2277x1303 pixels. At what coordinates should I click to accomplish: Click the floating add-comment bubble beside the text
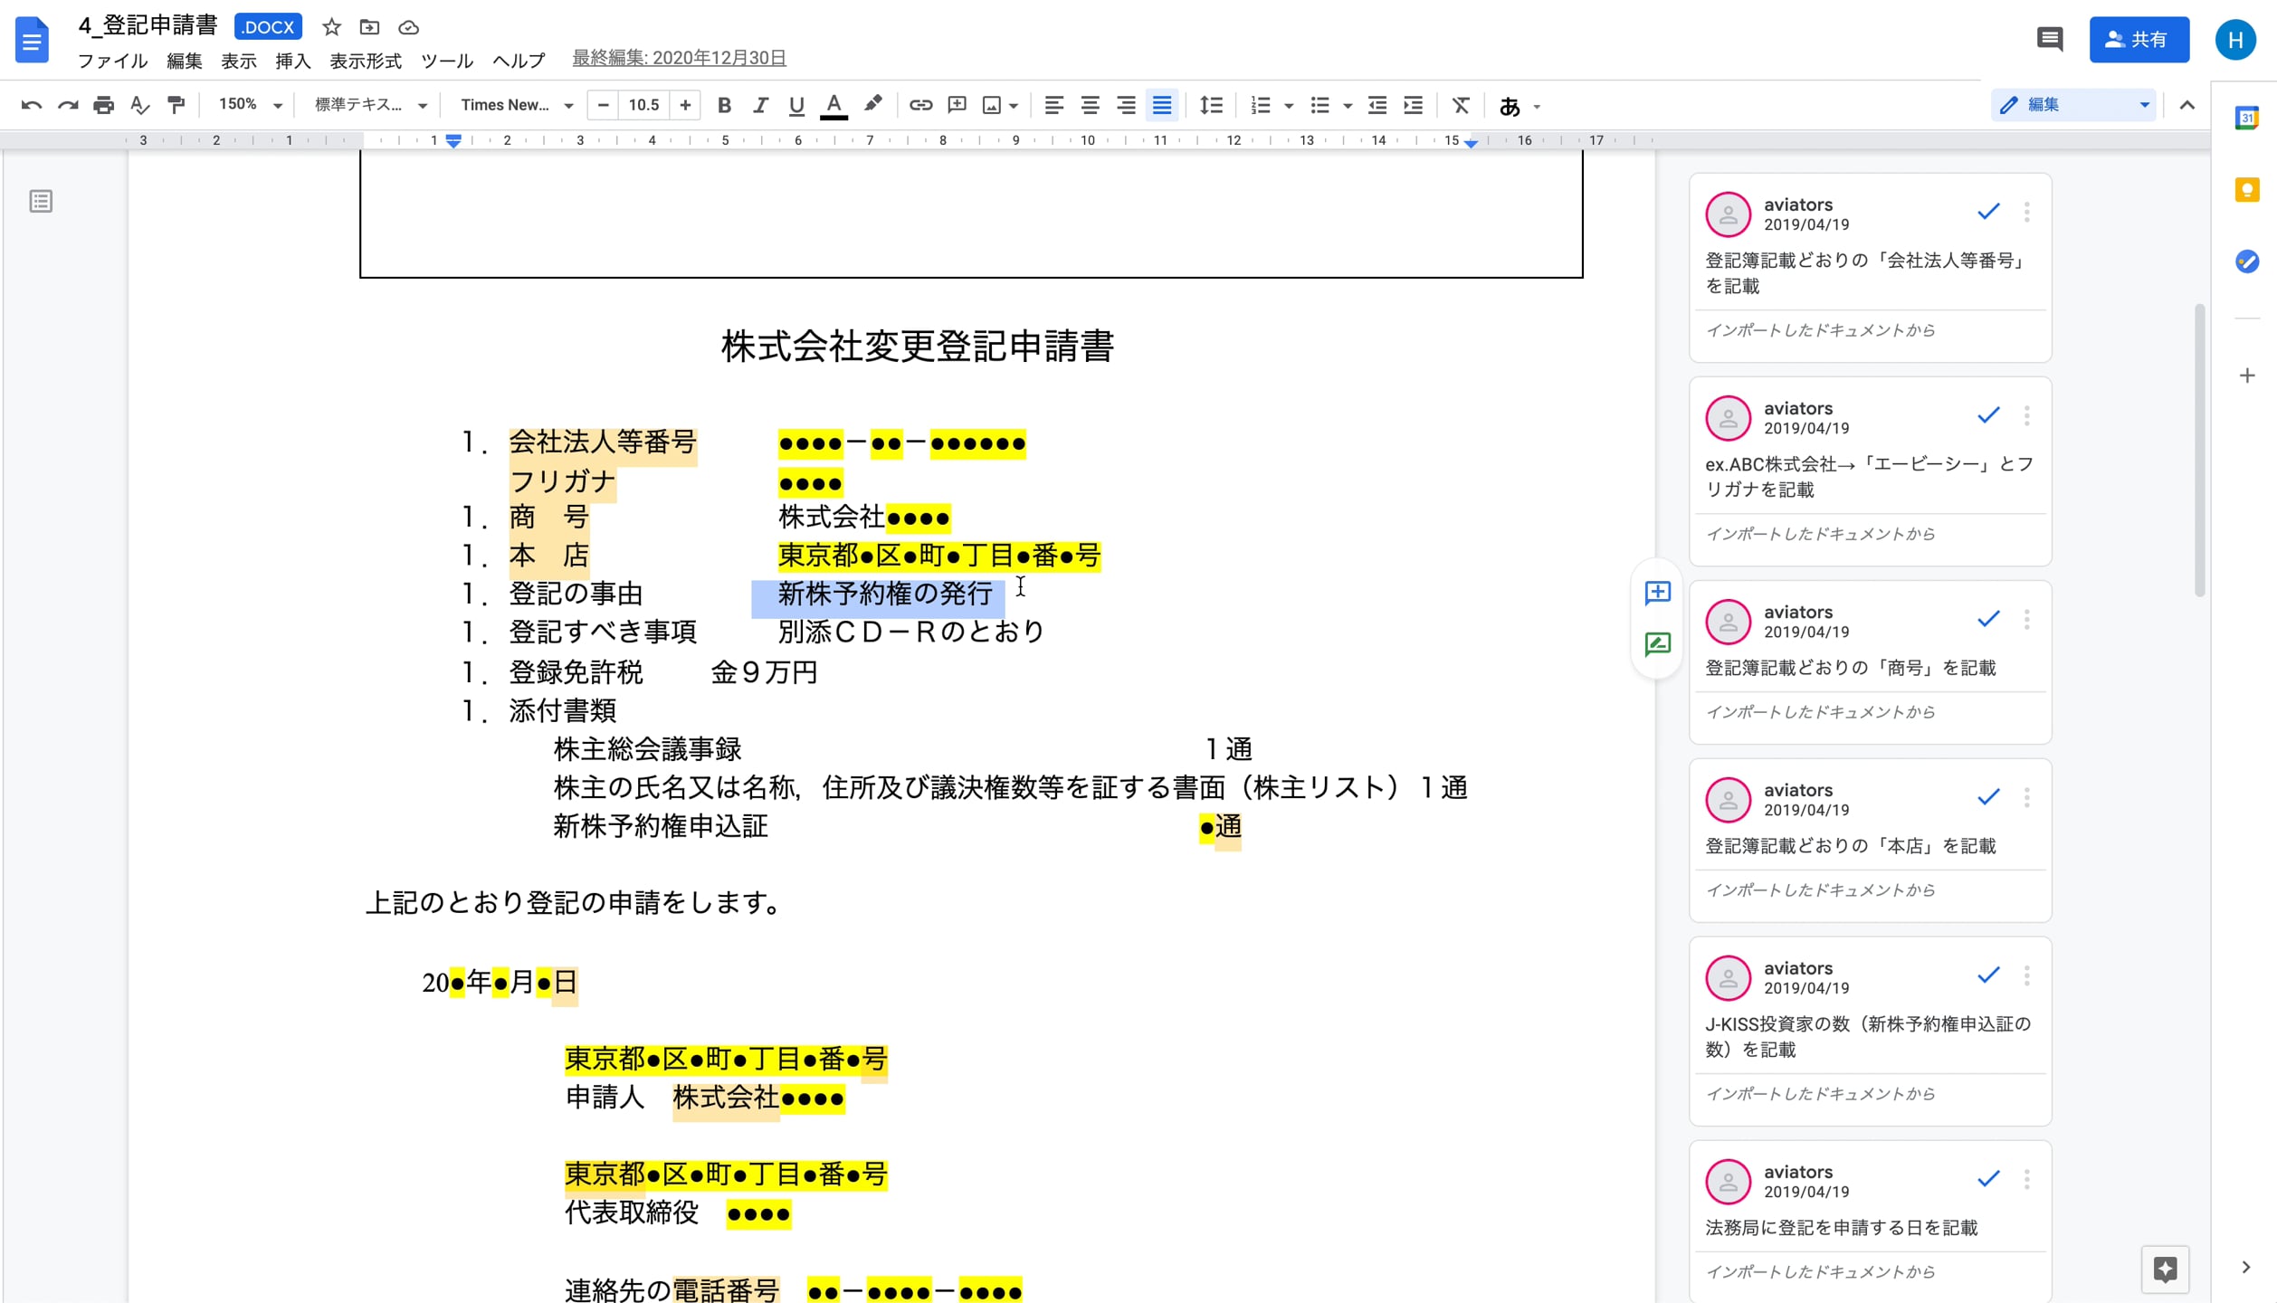[1658, 593]
